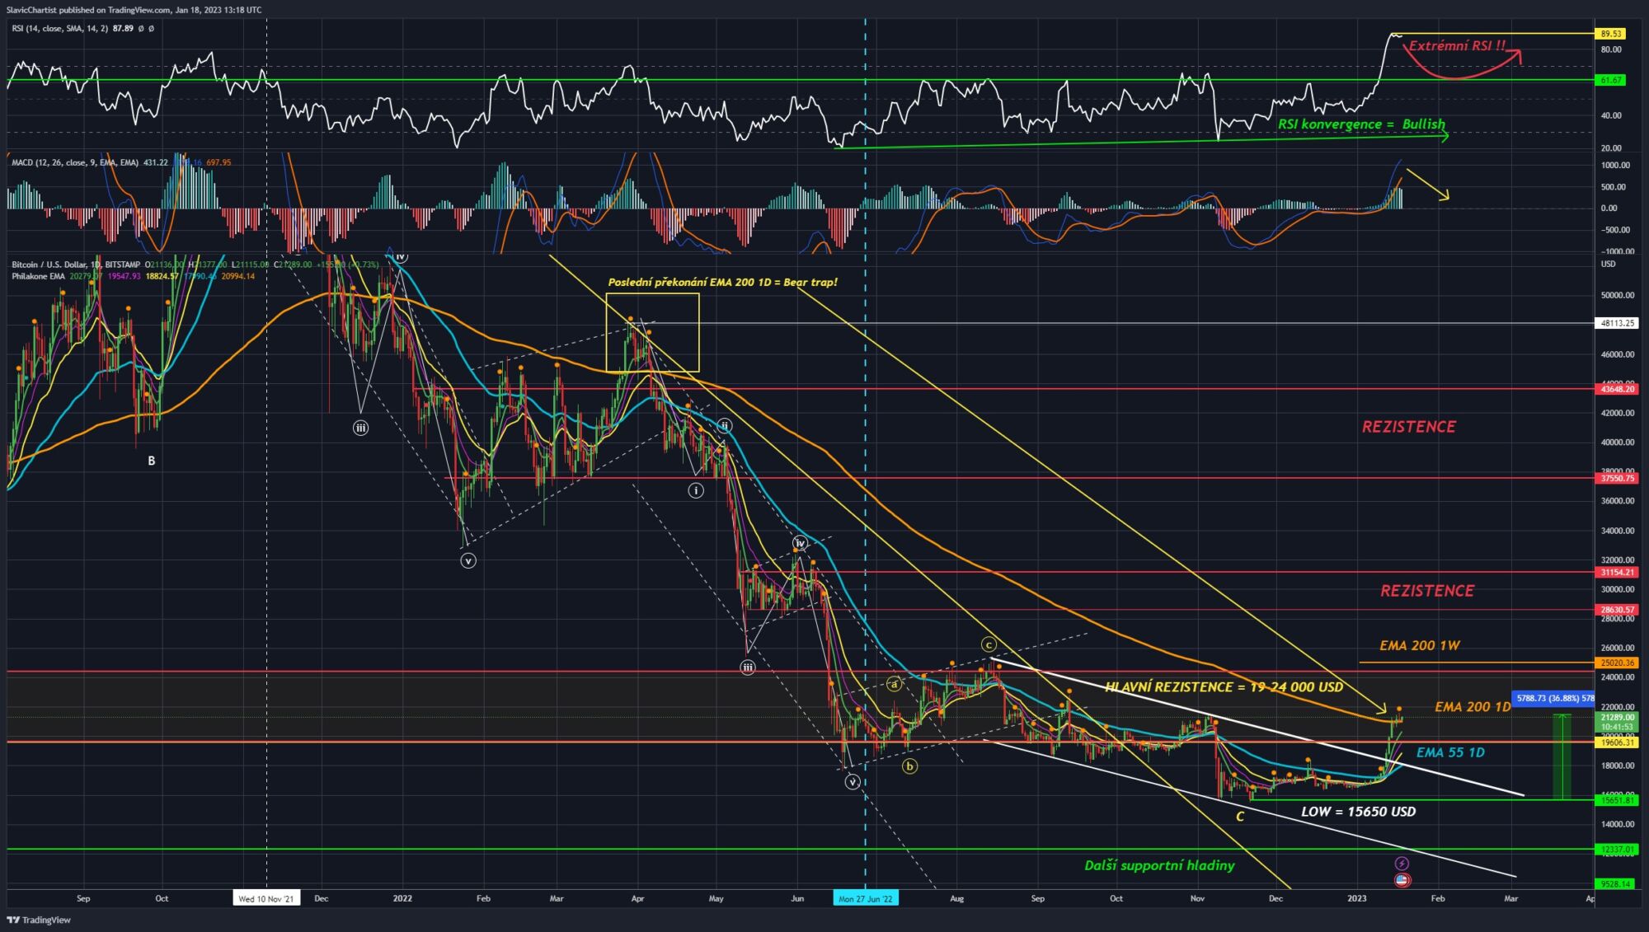Click the RSI value 87.89
Viewport: 1649px width, 932px height.
tap(123, 28)
